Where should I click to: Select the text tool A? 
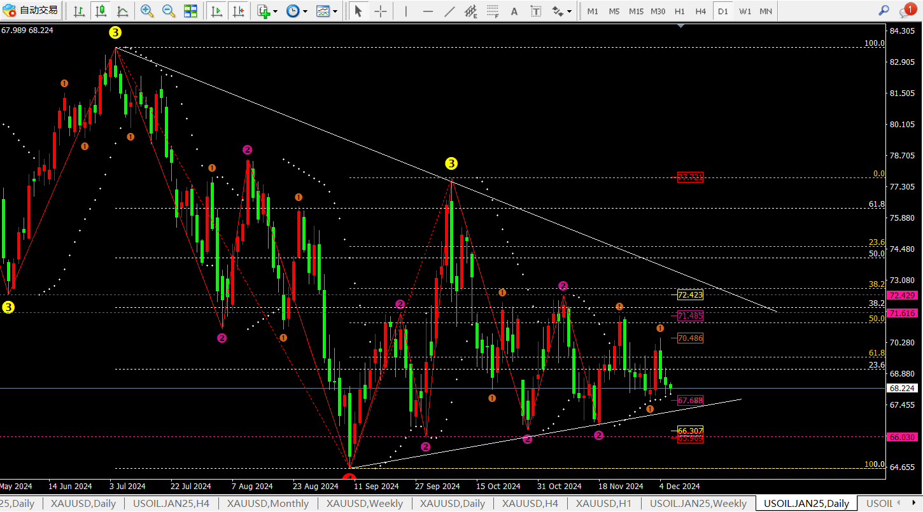coord(514,11)
